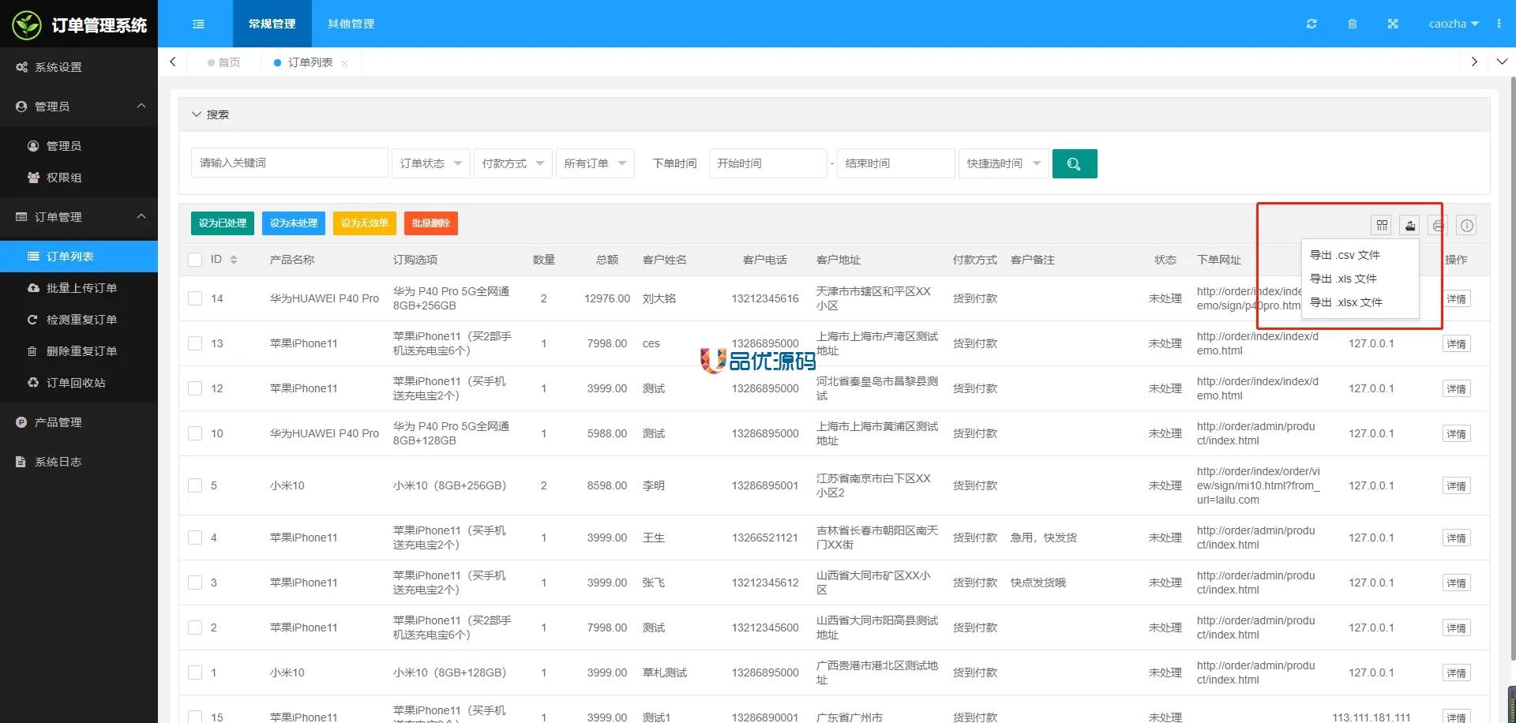Switch to the 首页 page tab
Image resolution: width=1516 pixels, height=723 pixels.
(224, 62)
